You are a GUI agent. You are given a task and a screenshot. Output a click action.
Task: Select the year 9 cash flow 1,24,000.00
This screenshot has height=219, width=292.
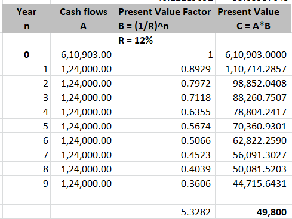[x=84, y=183]
